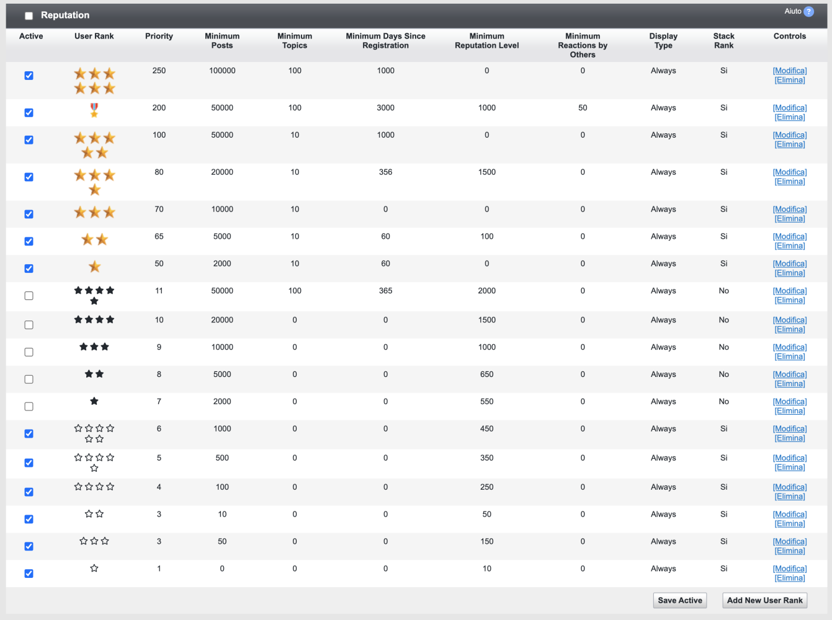The height and width of the screenshot is (620, 832).
Task: Click the single outline star rank icon
Action: 94,568
